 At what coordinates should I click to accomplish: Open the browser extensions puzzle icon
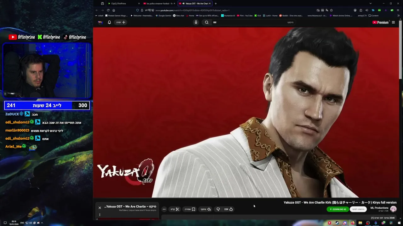pyautogui.click(x=361, y=10)
